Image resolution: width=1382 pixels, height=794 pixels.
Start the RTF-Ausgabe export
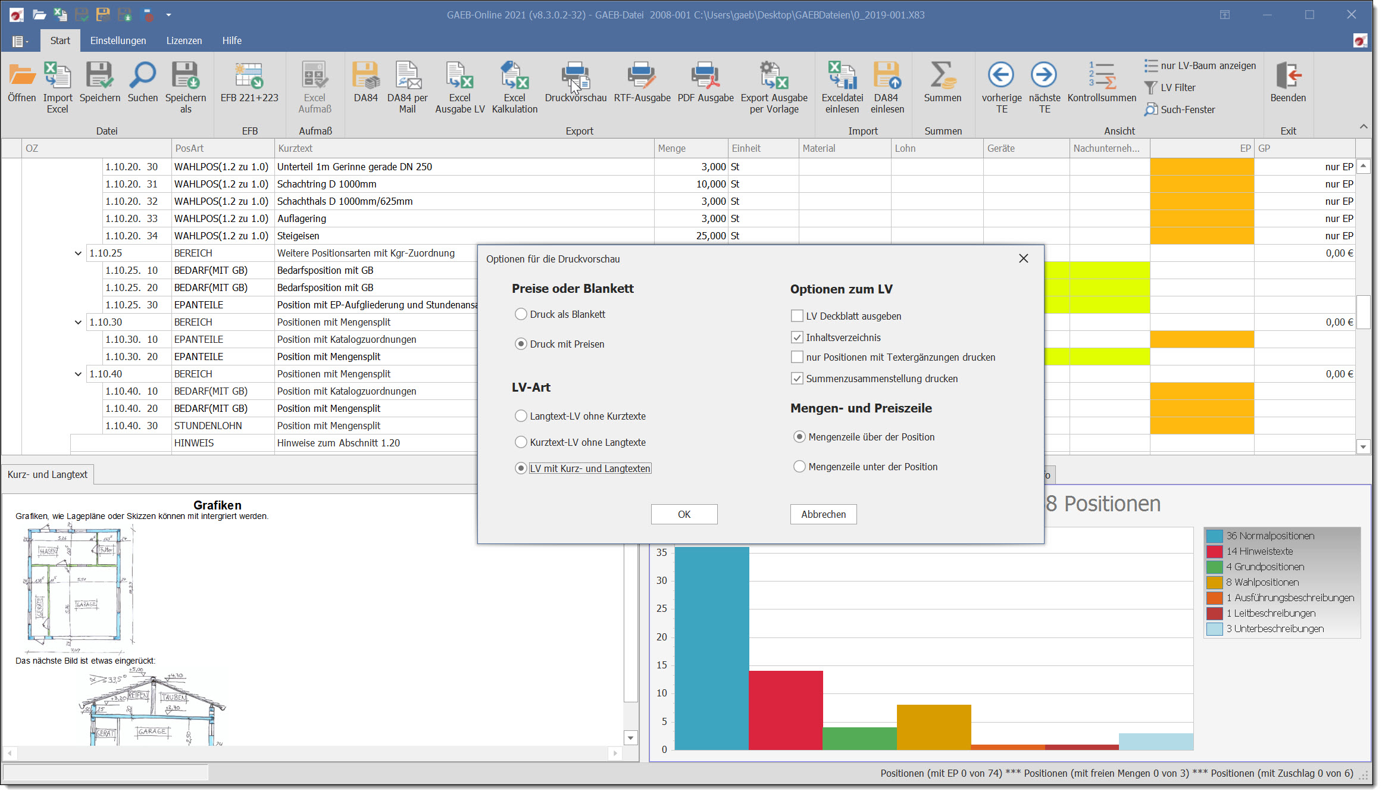pyautogui.click(x=642, y=83)
